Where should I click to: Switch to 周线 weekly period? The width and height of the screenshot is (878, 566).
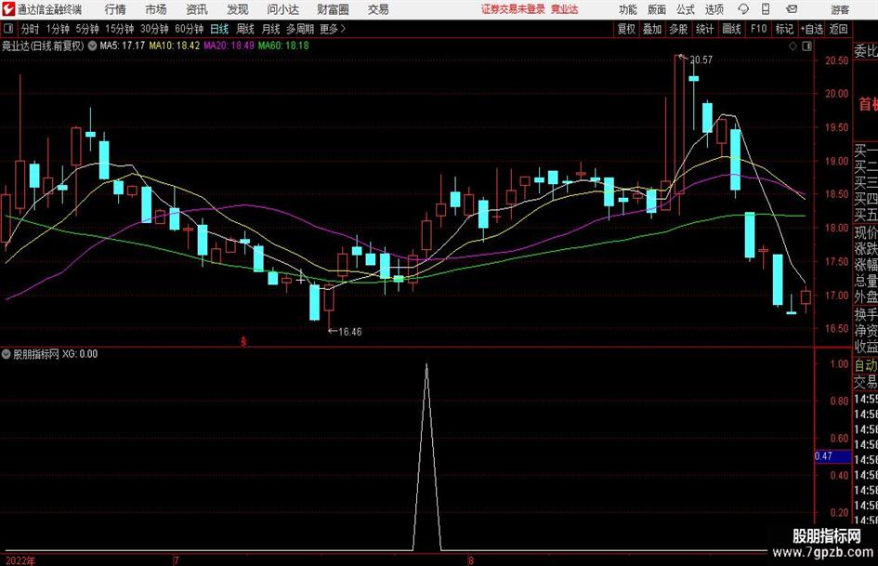245,29
